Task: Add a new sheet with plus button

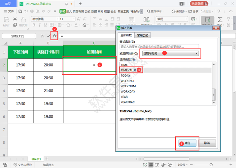Action: tap(47, 159)
